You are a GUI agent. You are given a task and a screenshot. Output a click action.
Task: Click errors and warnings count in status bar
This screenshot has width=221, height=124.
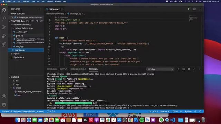pyautogui.click(x=51, y=111)
